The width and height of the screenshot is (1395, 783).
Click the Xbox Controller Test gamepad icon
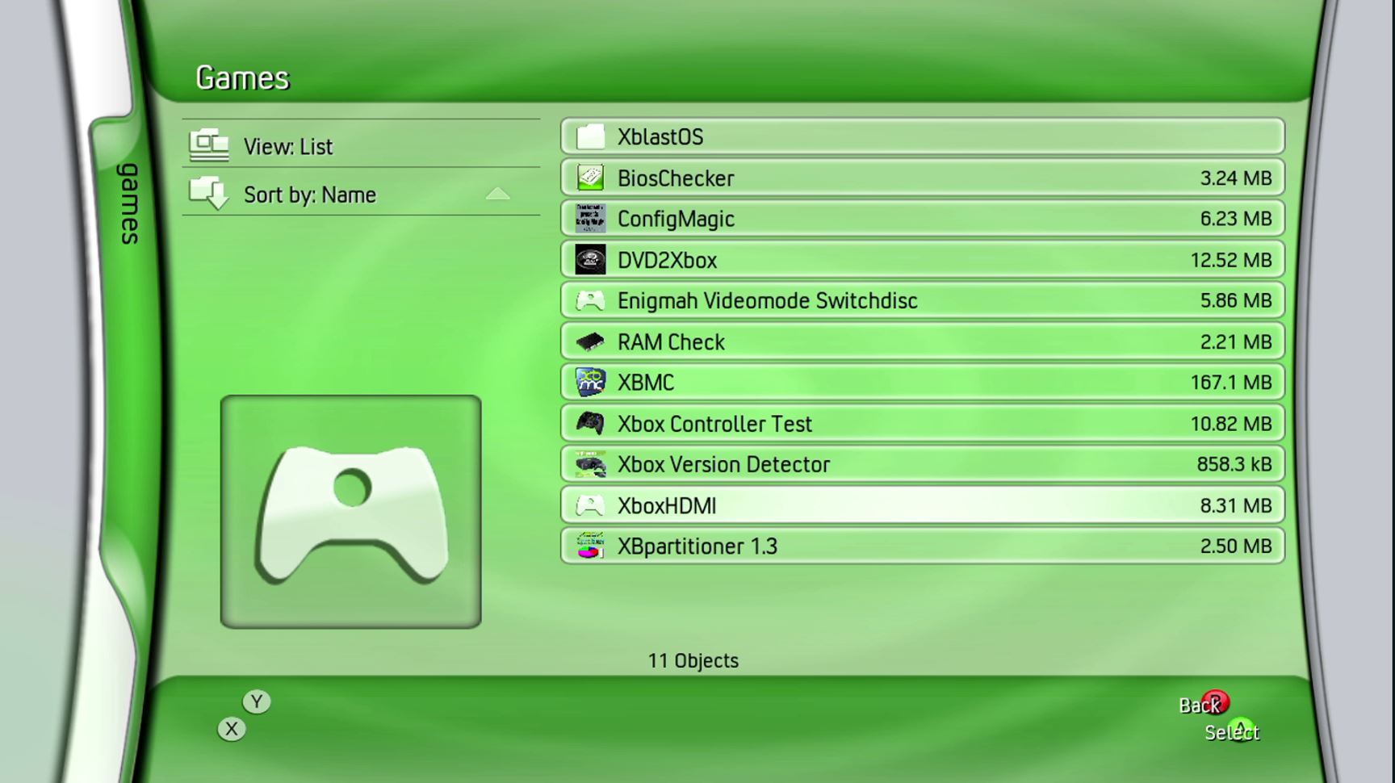tap(590, 423)
